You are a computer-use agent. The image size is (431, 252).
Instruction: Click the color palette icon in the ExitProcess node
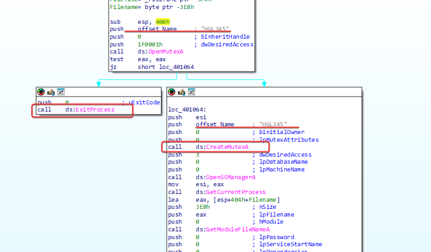point(41,92)
